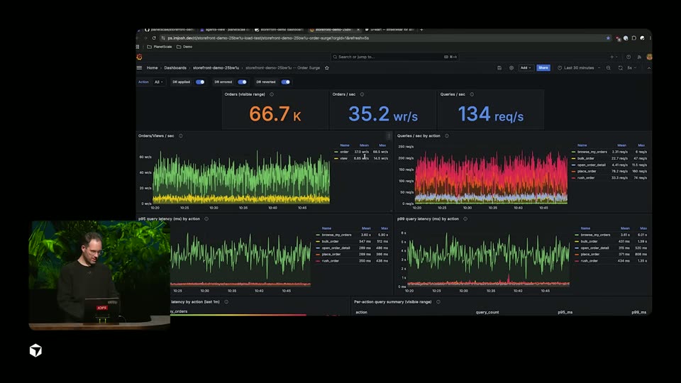Toggle the DR errored switch
681x383 pixels.
pyautogui.click(x=242, y=82)
